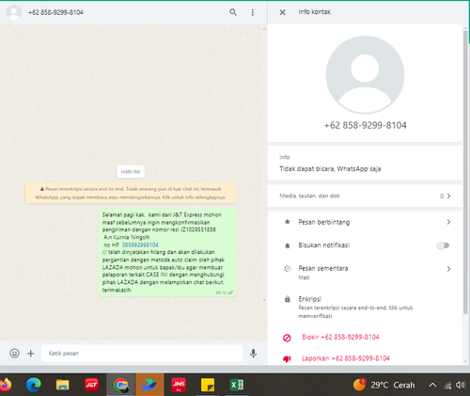Image resolution: width=470 pixels, height=396 pixels.
Task: Click the thumbs-down report icon
Action: [287, 359]
